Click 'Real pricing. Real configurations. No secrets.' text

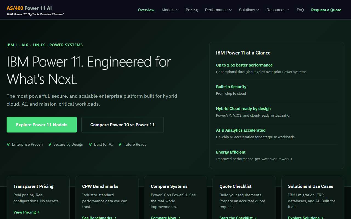(36, 198)
